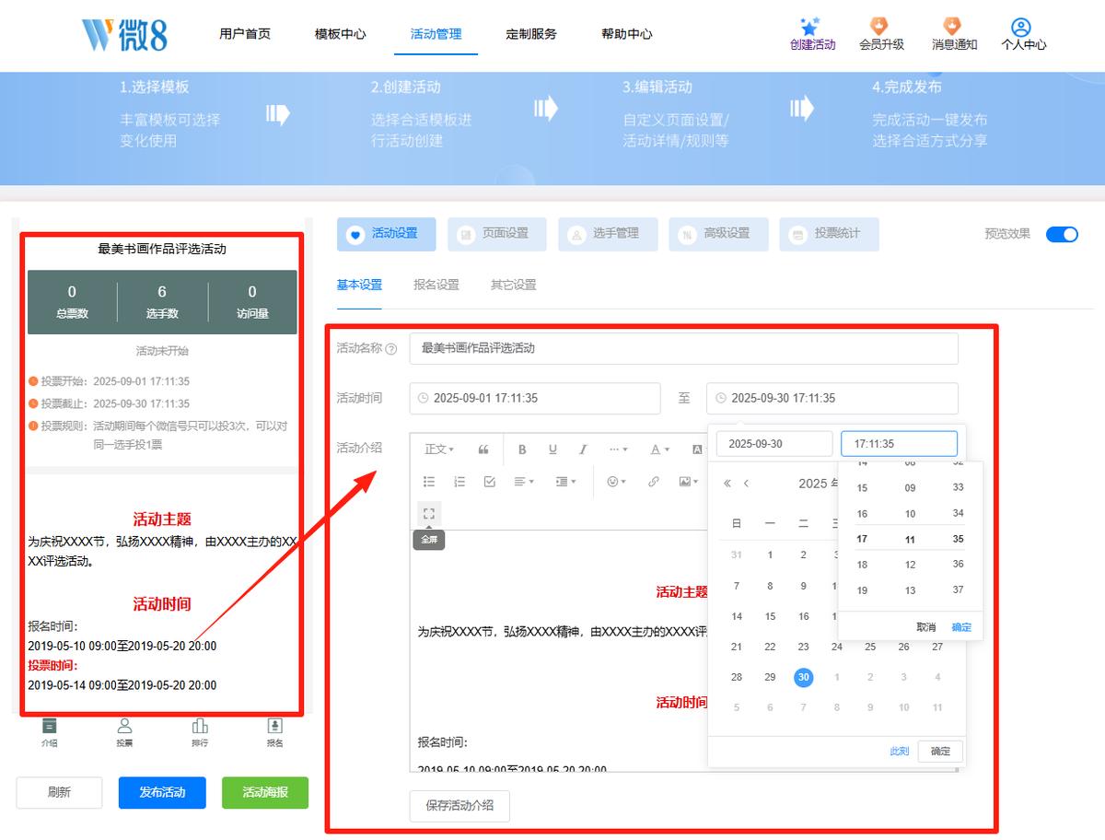
Task: Switch to the 页面设置 tab
Action: (x=496, y=234)
